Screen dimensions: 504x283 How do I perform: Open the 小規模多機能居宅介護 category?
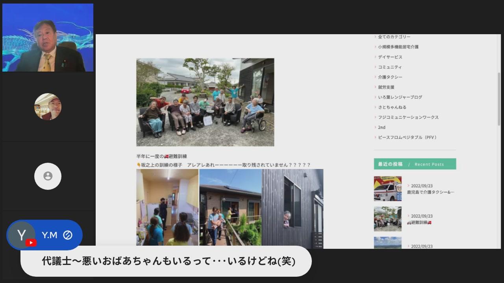[398, 47]
